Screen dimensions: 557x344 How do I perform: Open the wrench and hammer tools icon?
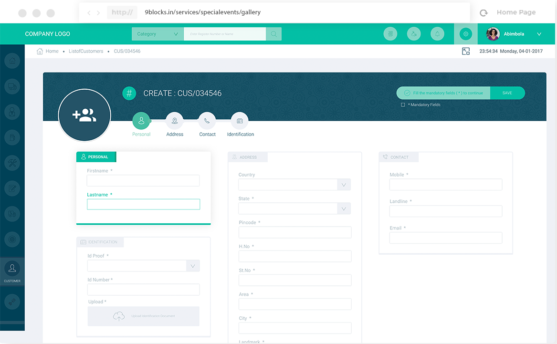12,163
